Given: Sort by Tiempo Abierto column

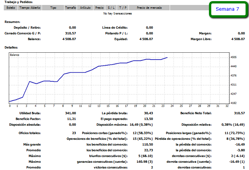Looking at the screenshot, I should (29, 8).
